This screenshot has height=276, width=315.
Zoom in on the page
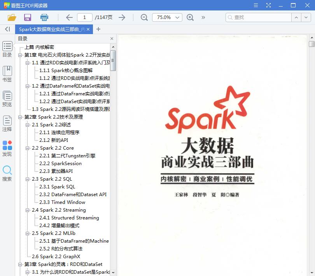(x=191, y=17)
